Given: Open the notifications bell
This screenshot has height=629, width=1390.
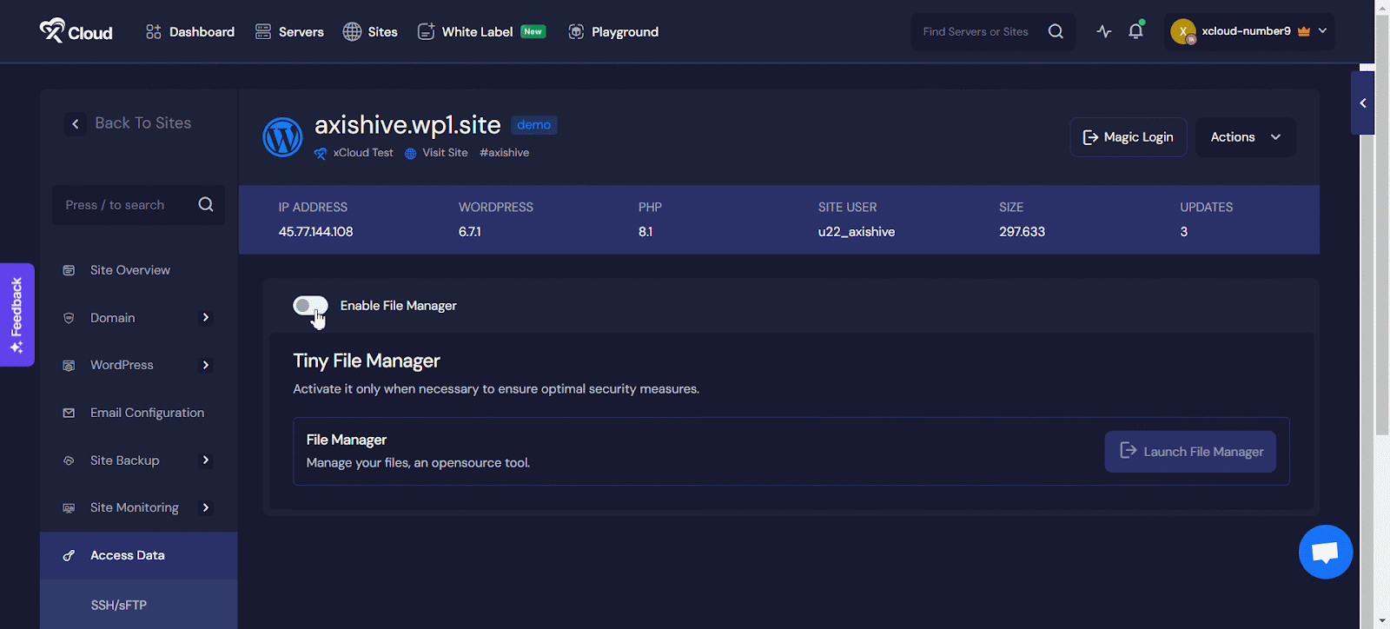Looking at the screenshot, I should pyautogui.click(x=1135, y=31).
